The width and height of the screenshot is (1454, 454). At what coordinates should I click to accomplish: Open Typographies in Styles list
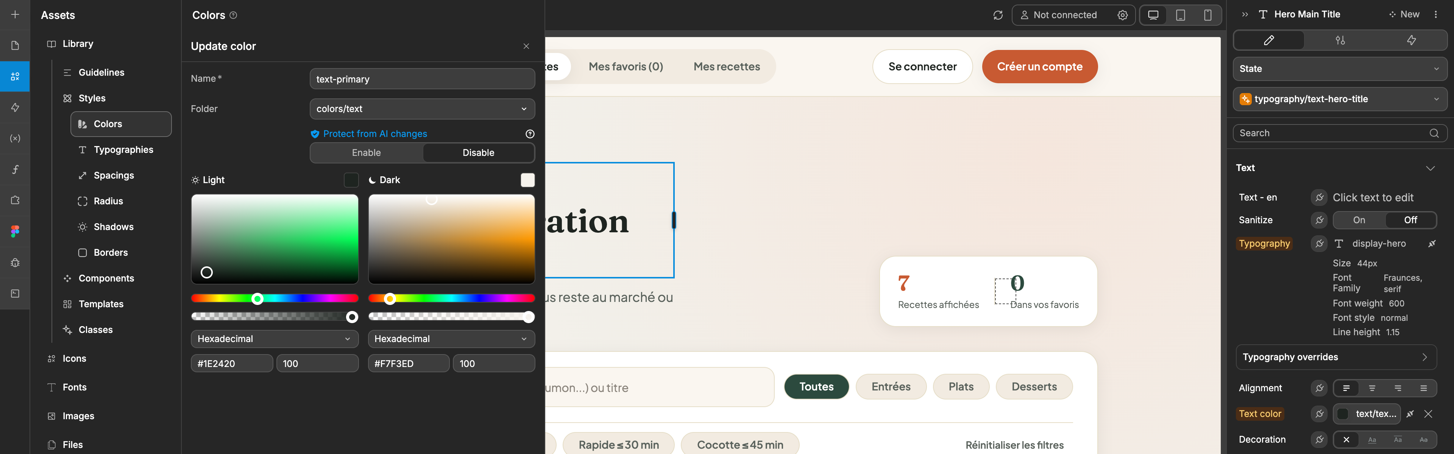[x=123, y=149]
